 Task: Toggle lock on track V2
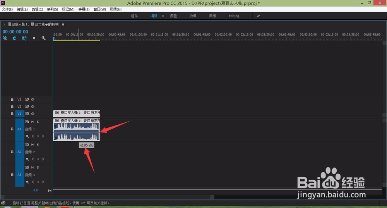tap(12, 107)
